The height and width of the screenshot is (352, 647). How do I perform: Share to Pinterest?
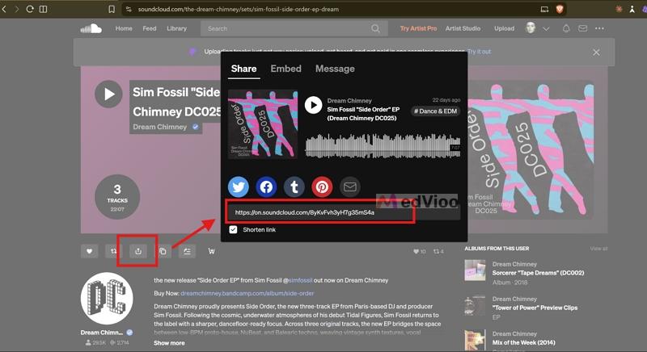(x=322, y=187)
